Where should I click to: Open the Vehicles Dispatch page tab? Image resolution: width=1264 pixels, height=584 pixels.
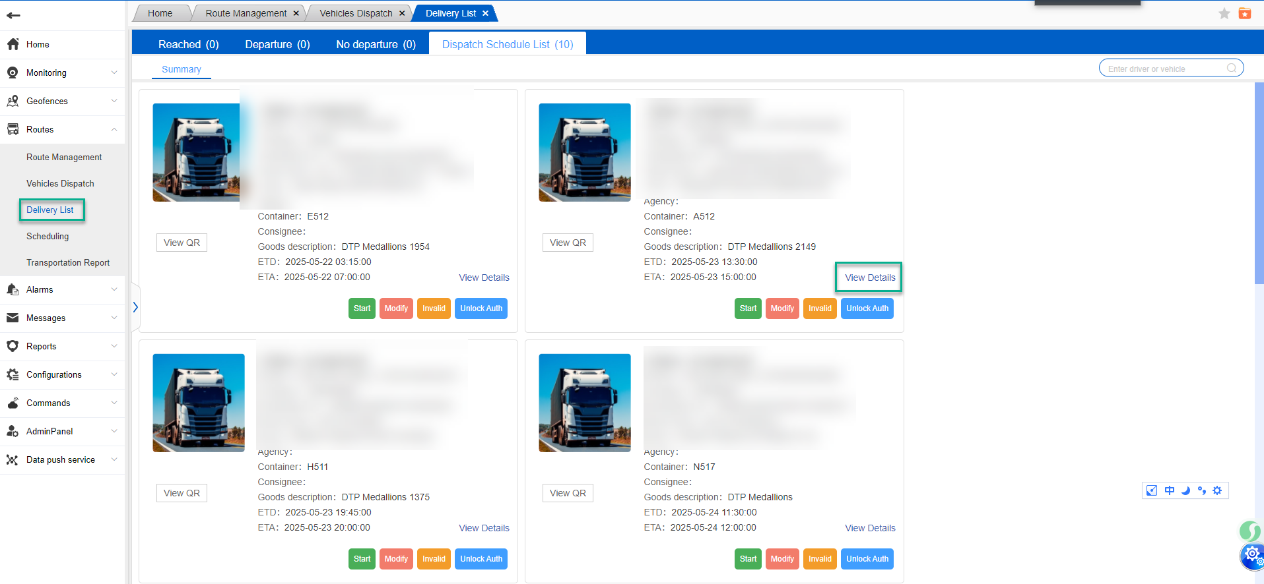(x=355, y=13)
